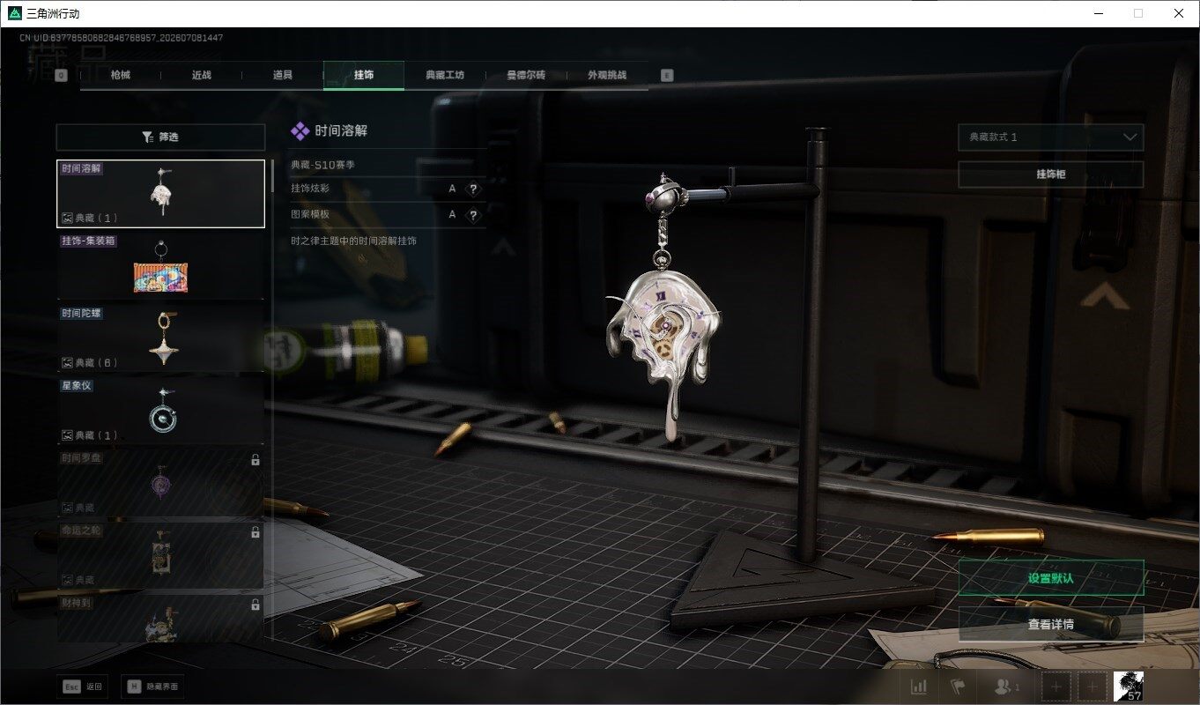The height and width of the screenshot is (705, 1200).
Task: Switch to the 枪械 tab
Action: pyautogui.click(x=121, y=75)
